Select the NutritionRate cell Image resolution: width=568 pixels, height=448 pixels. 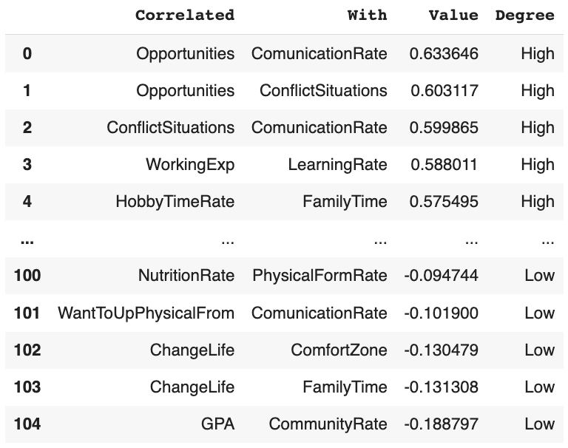pyautogui.click(x=186, y=276)
